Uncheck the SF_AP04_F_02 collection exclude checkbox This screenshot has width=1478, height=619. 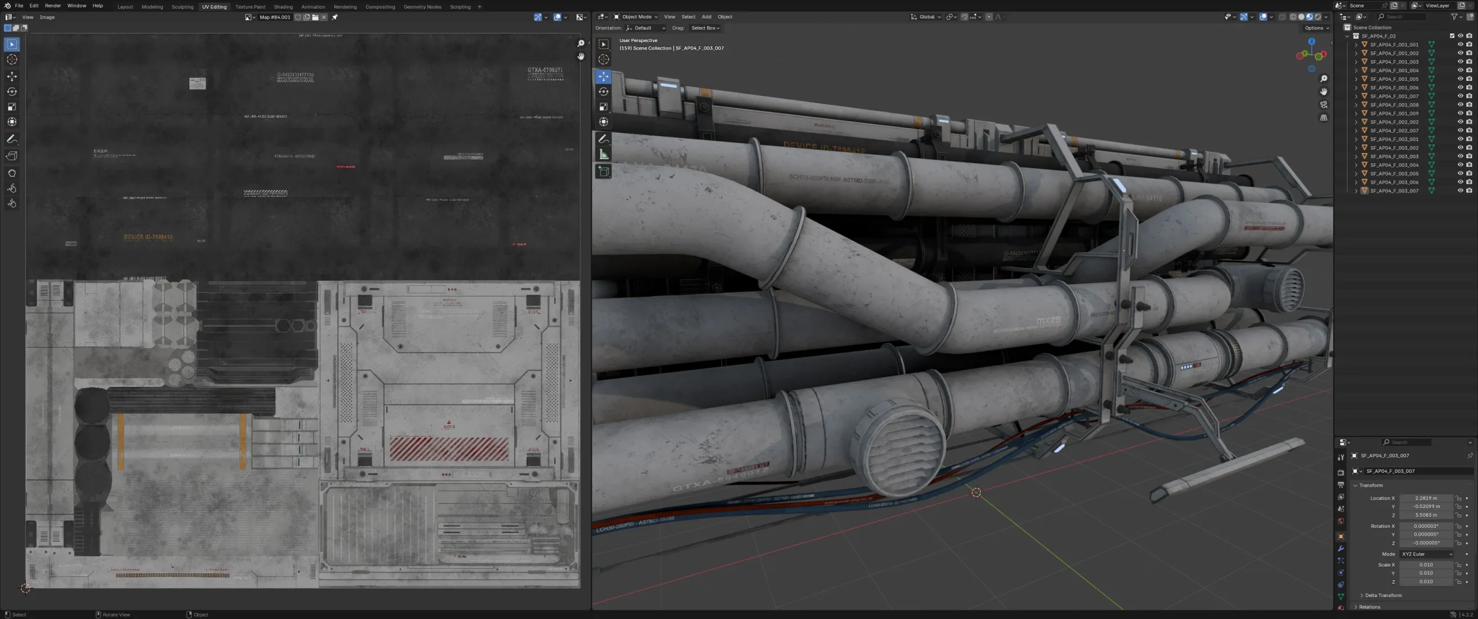(x=1452, y=36)
